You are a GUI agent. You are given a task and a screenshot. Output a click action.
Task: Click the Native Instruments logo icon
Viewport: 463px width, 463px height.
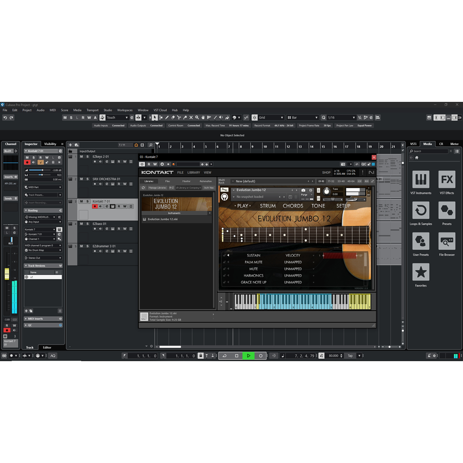371,172
